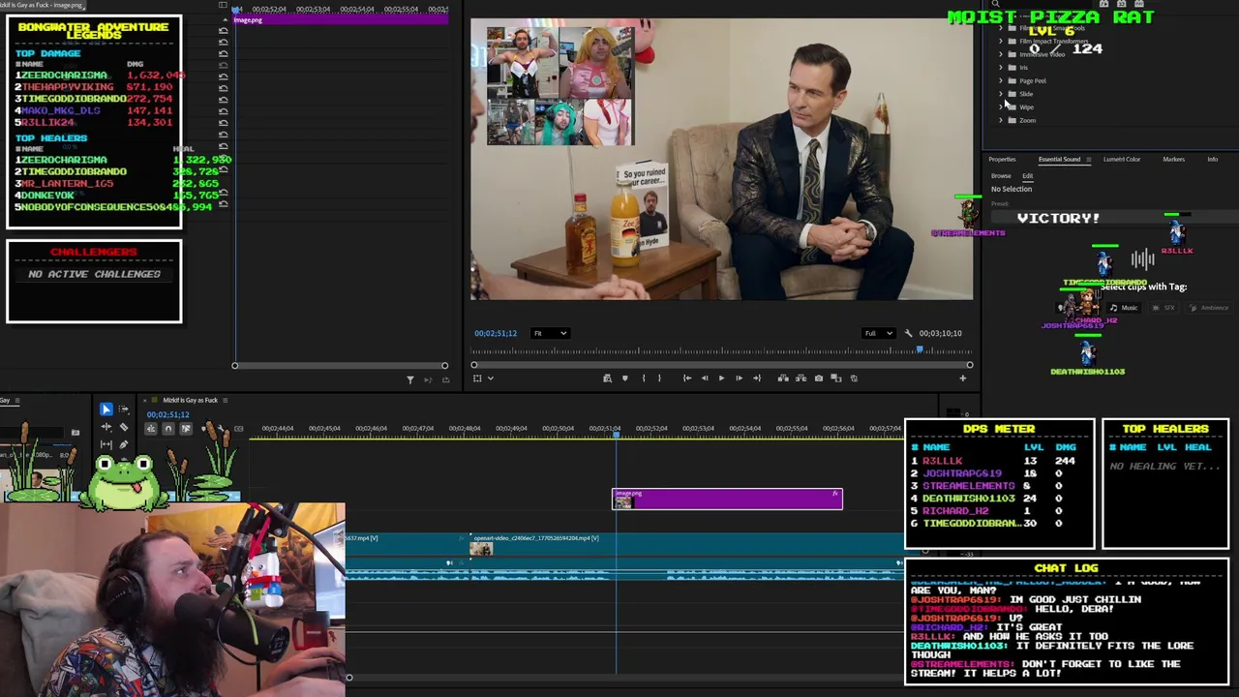Expand the Zoom transitions folder
Screen dimensions: 1239x697
(1001, 120)
